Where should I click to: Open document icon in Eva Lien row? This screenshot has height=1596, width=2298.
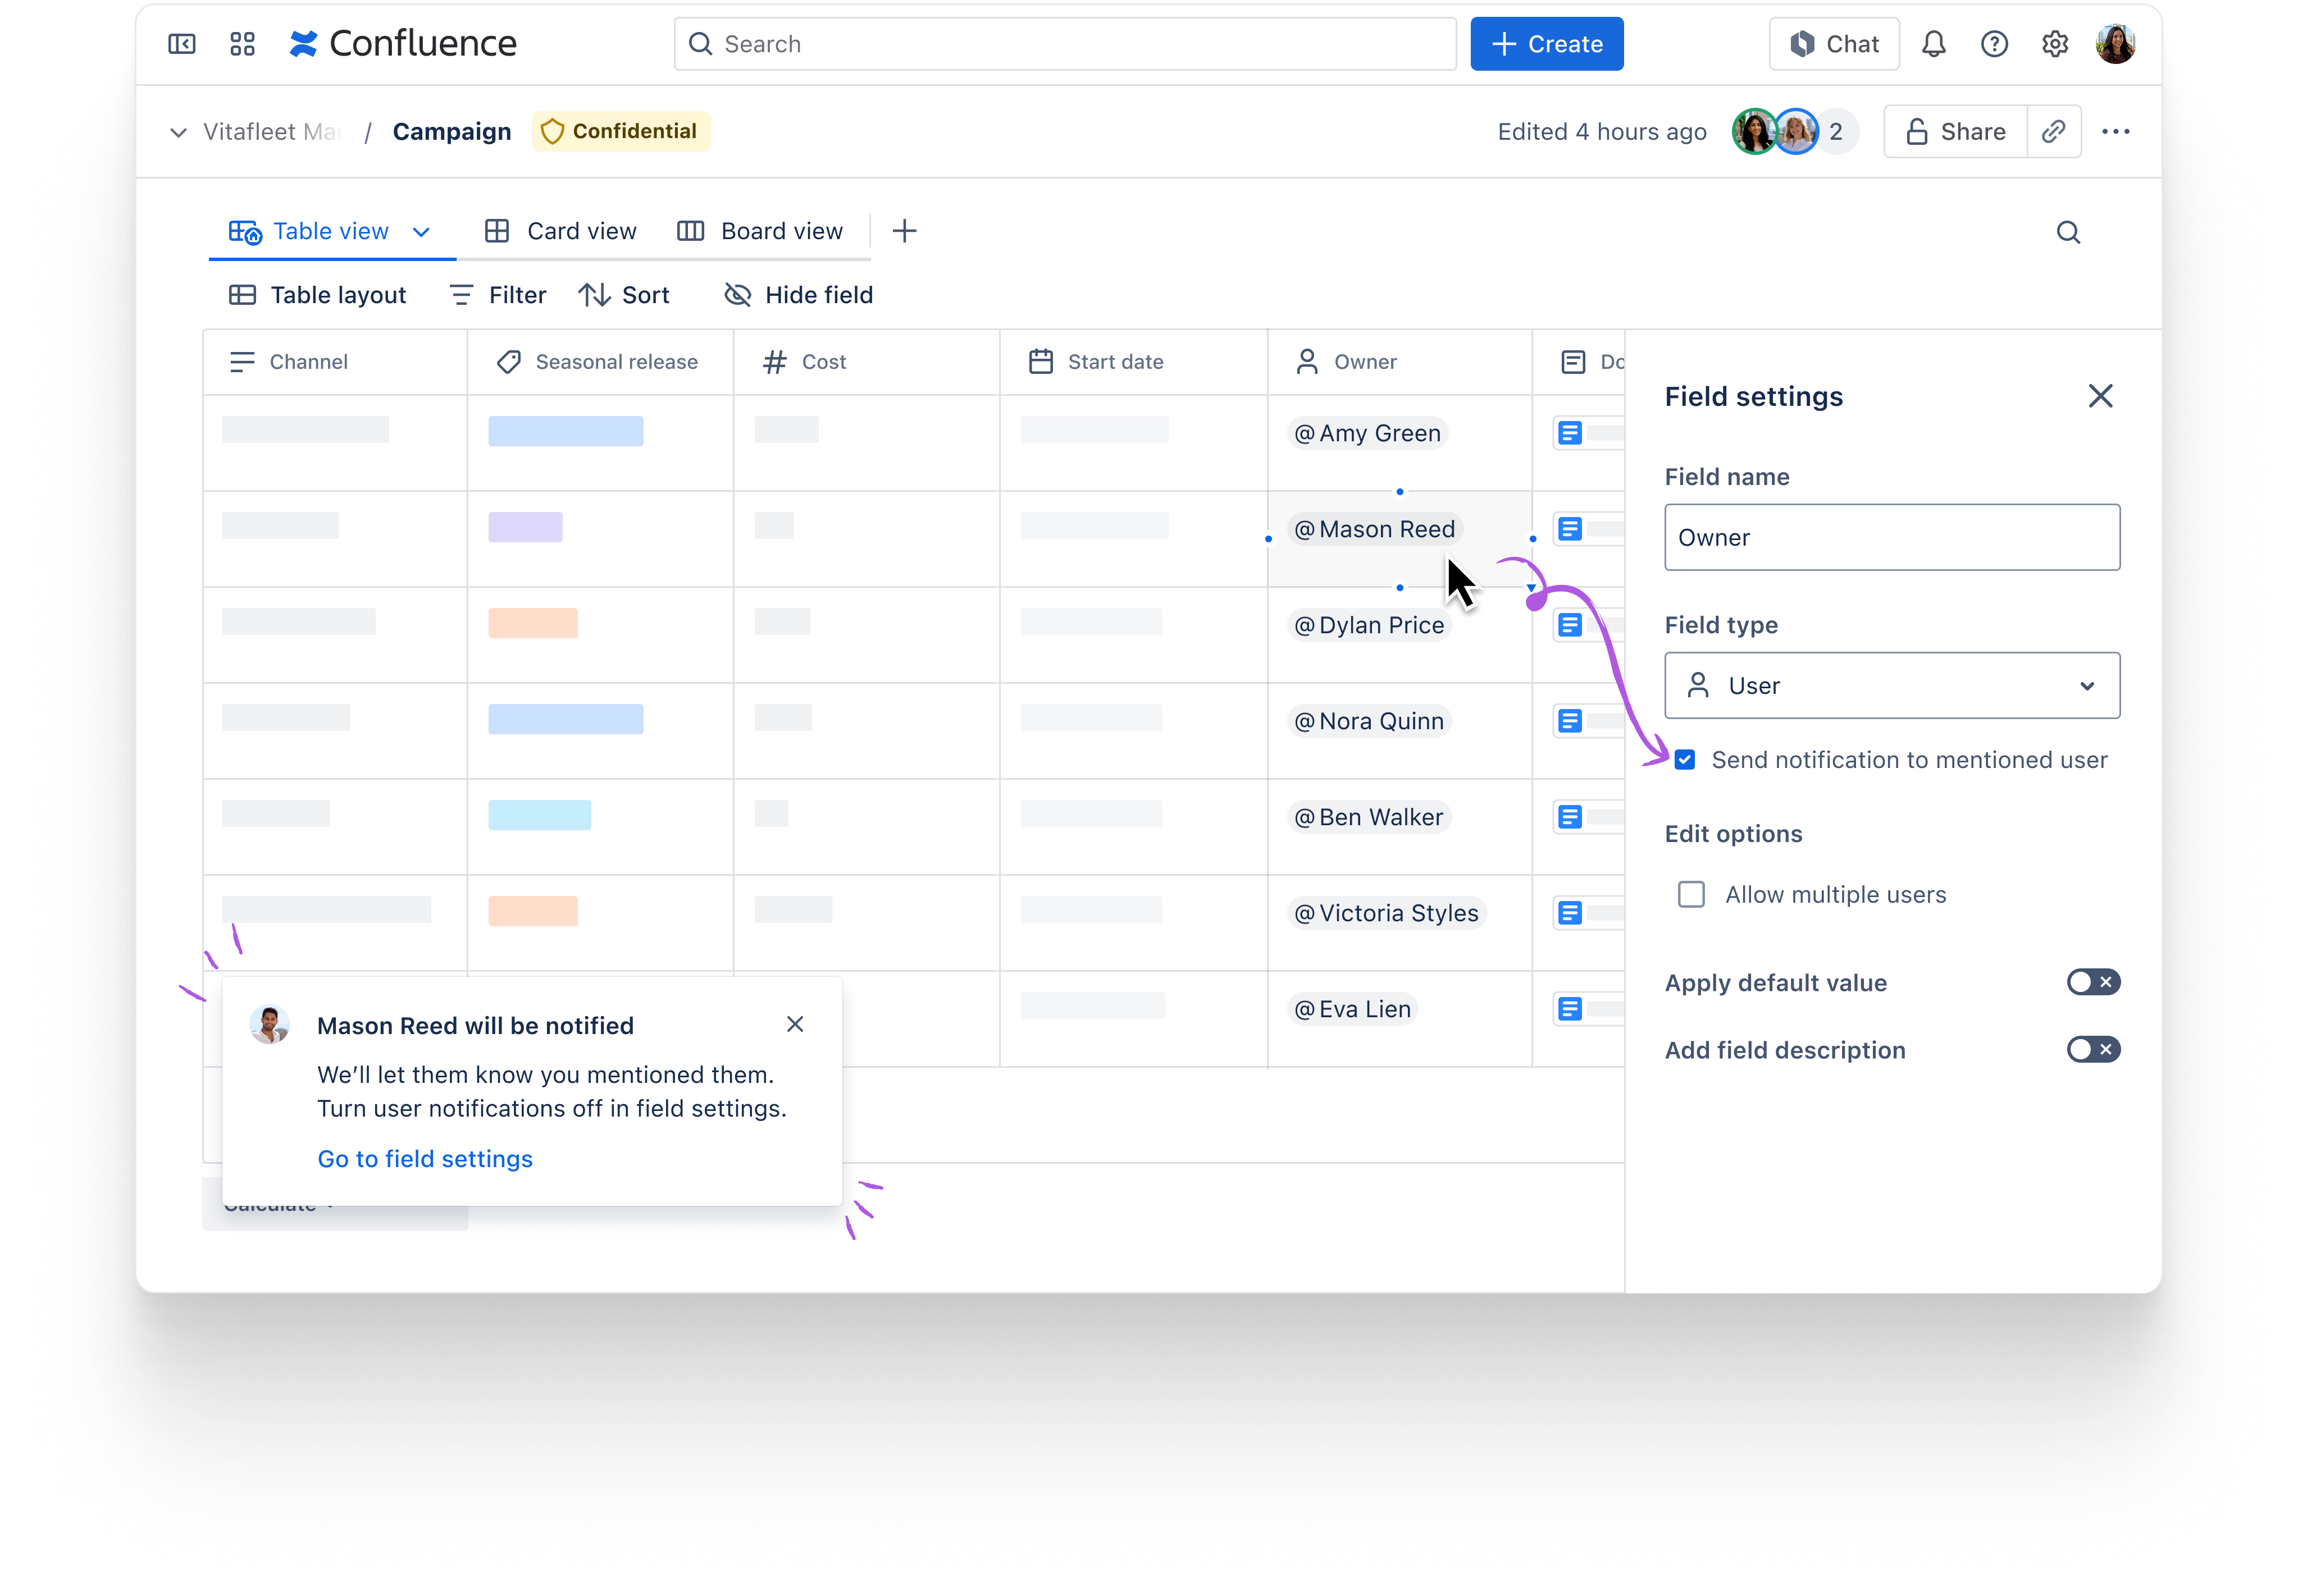(x=1570, y=1009)
